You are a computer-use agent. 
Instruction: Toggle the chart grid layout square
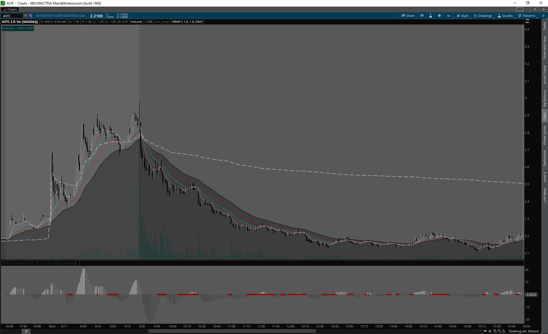tap(519, 9)
